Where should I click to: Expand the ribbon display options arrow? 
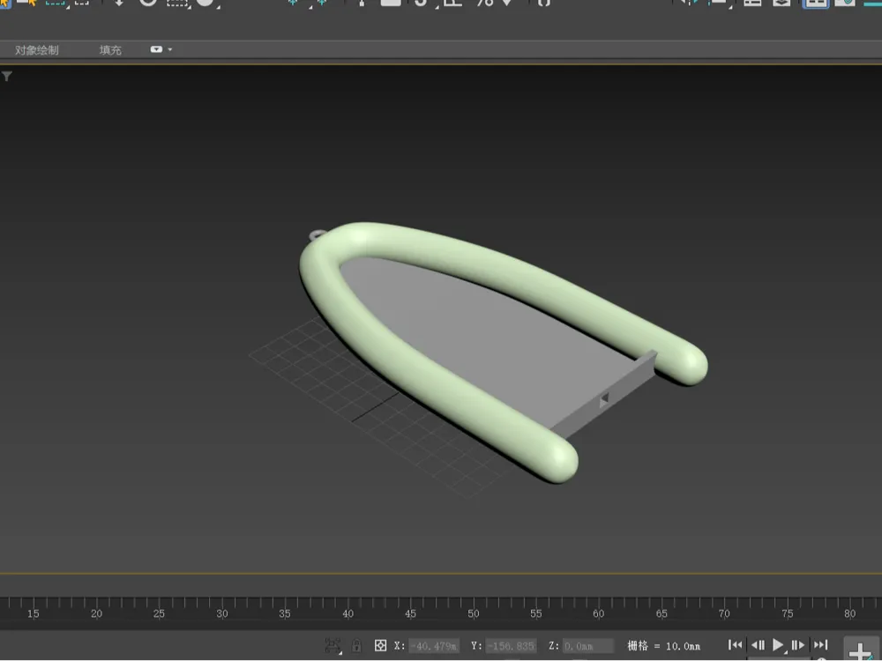170,49
